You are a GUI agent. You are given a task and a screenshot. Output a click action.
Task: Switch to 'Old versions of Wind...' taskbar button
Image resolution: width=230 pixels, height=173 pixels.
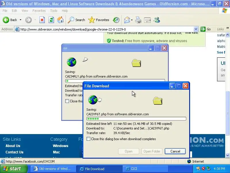coord(53,169)
